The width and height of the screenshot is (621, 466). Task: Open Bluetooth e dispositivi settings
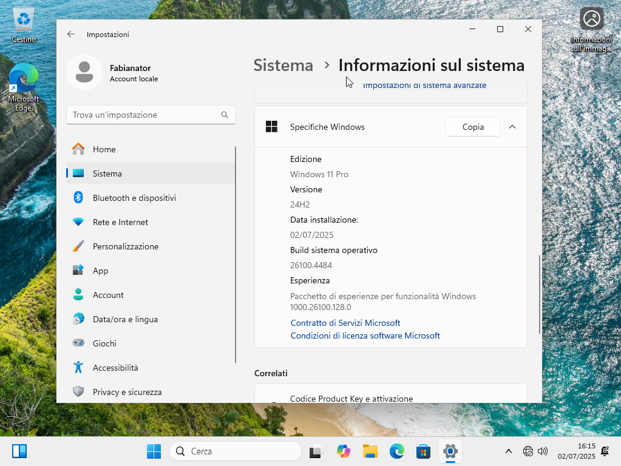point(151,198)
